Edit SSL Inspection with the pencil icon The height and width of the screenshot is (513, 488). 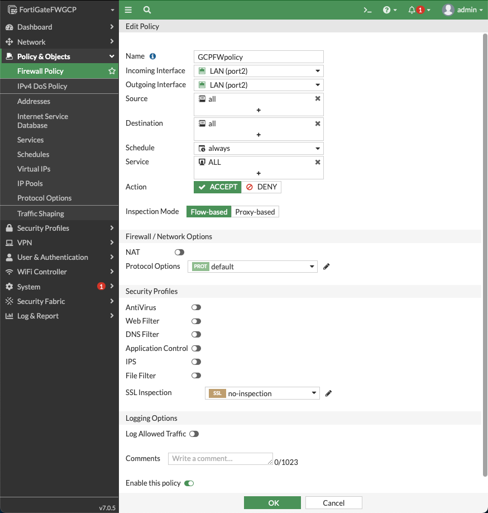tap(328, 393)
